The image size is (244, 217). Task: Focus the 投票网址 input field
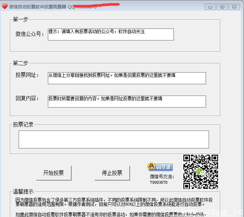click(127, 78)
